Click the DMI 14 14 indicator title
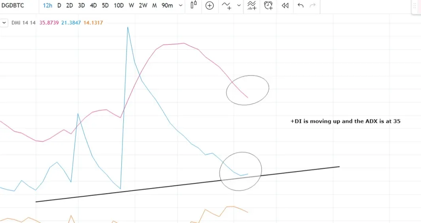This screenshot has height=223, width=421. tap(23, 23)
